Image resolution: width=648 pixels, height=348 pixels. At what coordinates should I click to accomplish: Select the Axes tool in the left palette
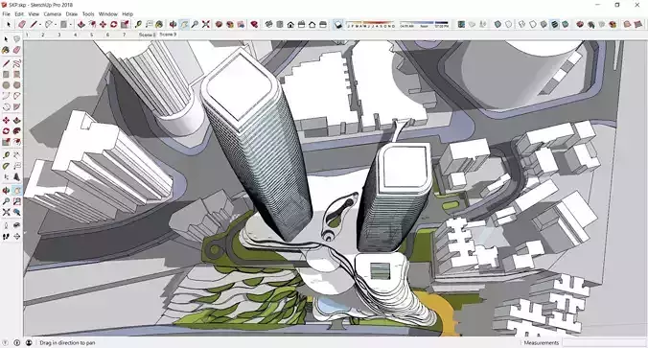pos(6,176)
